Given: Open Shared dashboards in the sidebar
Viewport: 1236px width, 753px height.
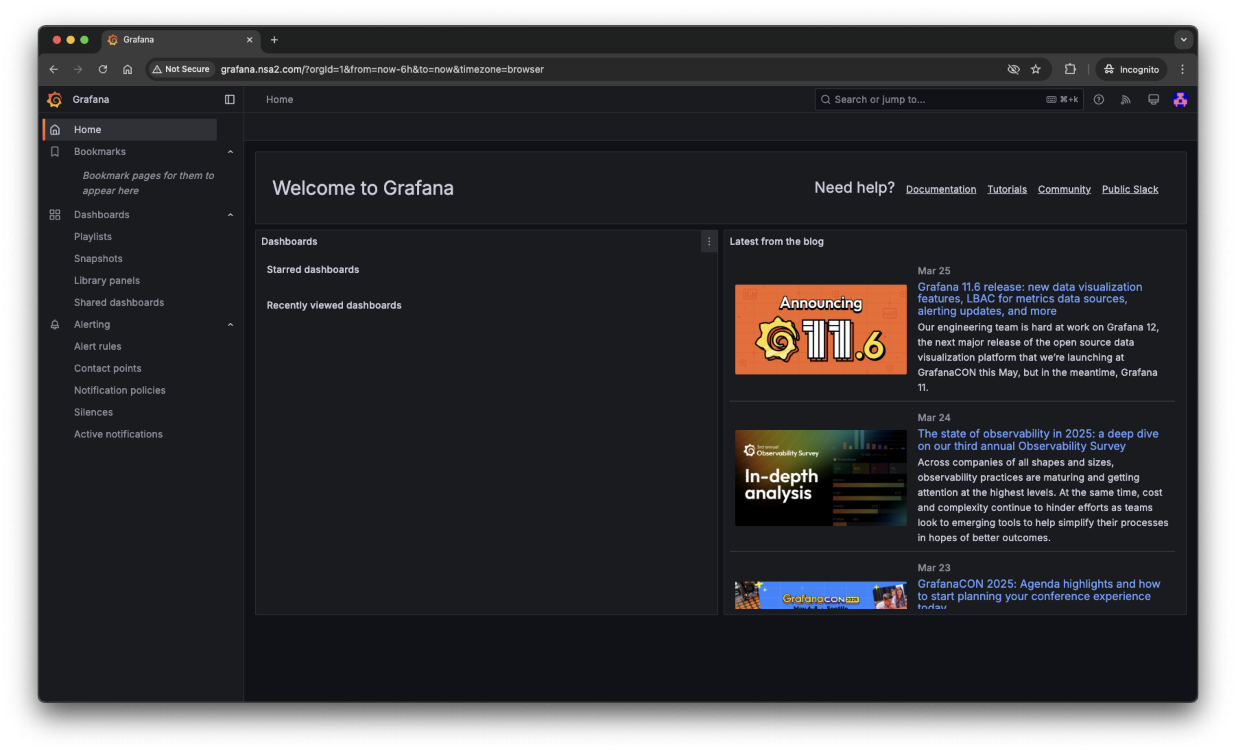Looking at the screenshot, I should tap(119, 302).
